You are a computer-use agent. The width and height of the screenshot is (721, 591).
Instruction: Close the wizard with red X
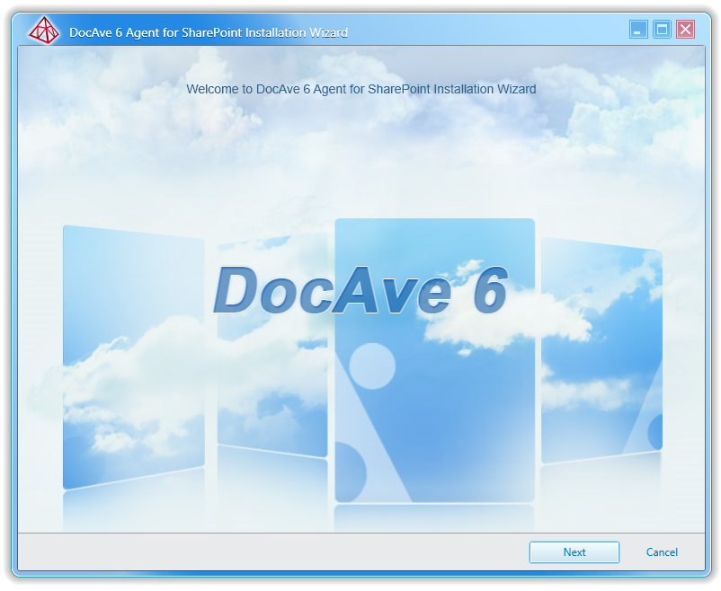(685, 30)
